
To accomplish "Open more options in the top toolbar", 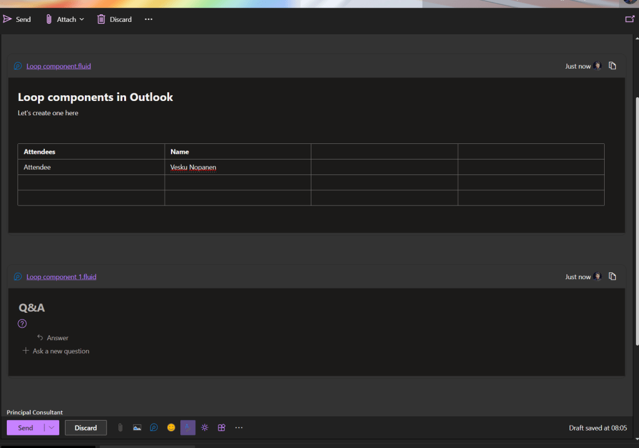I will coord(149,19).
